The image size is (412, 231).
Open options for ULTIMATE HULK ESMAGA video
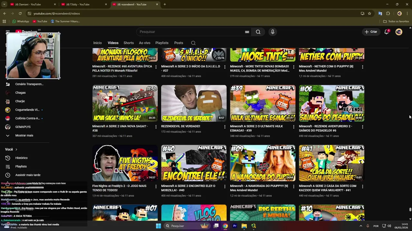point(294,127)
